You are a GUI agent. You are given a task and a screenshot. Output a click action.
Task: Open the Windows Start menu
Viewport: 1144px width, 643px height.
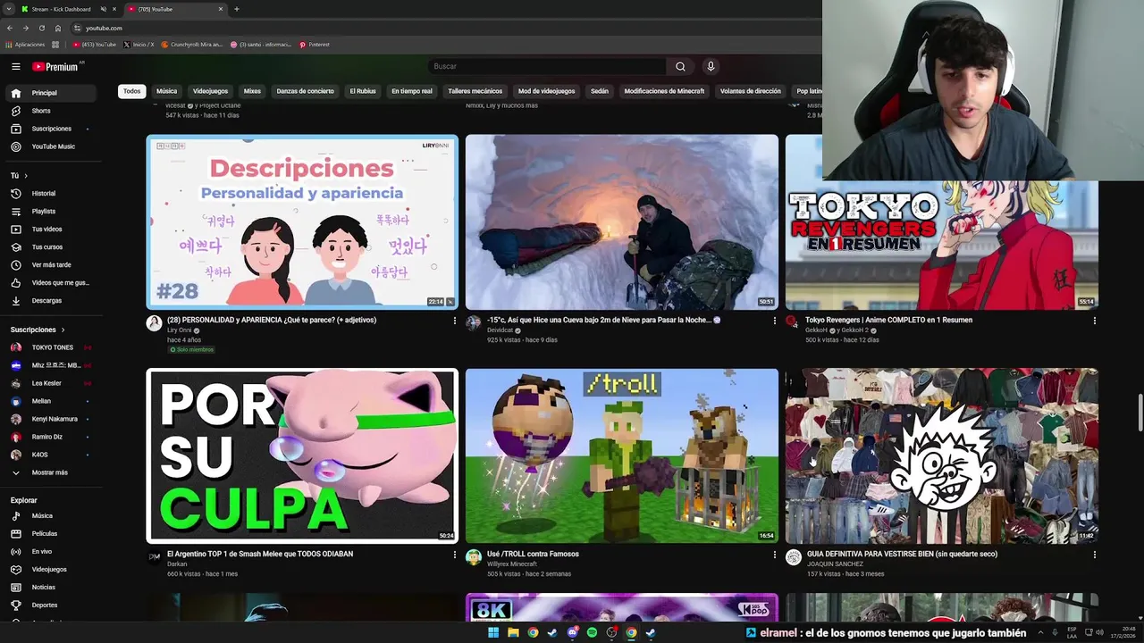coord(492,632)
